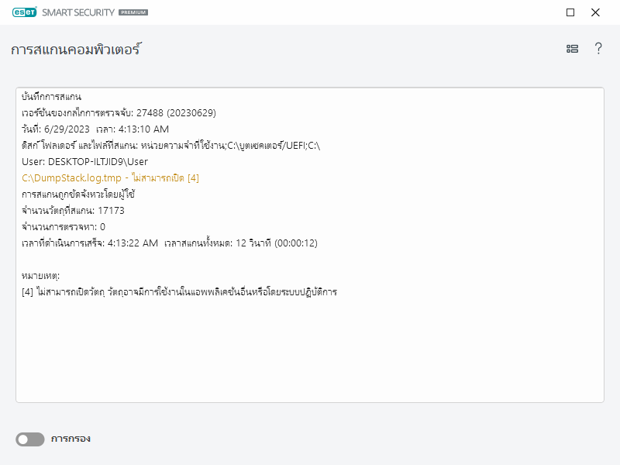Maximize the ESET scan log window
Image resolution: width=620 pixels, height=465 pixels.
point(570,12)
